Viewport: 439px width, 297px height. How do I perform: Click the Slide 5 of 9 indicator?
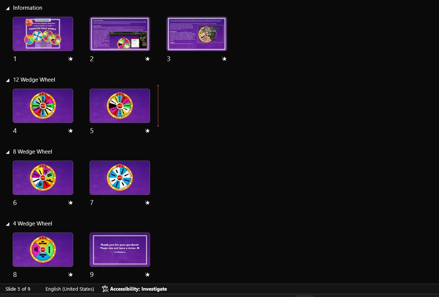(18, 289)
